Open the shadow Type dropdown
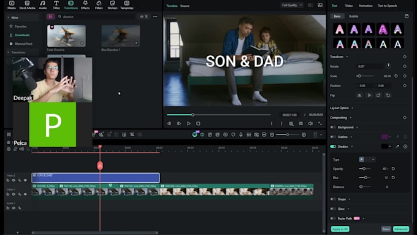 pyautogui.click(x=367, y=160)
